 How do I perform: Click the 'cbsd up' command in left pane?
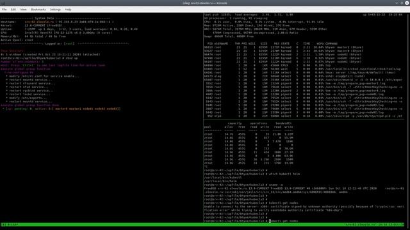pyautogui.click(x=72, y=58)
